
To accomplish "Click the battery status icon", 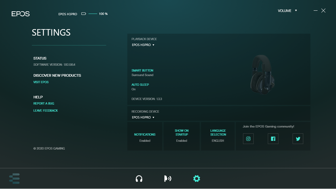I will [84, 14].
